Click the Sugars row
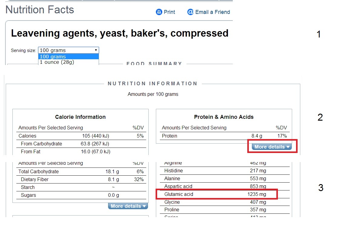Viewport: 346px width, 234px height. coord(80,195)
